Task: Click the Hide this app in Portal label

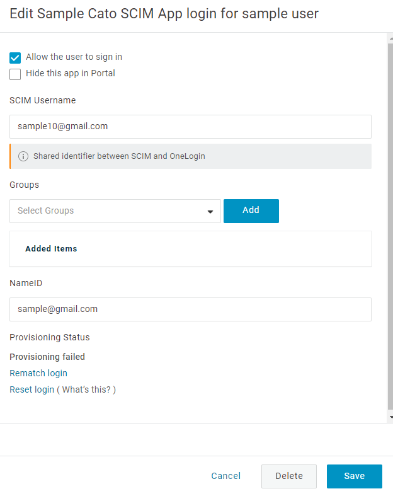Action: point(70,73)
